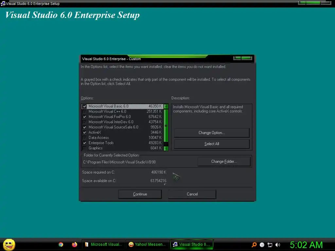This screenshot has height=251, width=335.
Task: Switch to the Yahoo! Messenger taskbar window
Action: [148, 244]
